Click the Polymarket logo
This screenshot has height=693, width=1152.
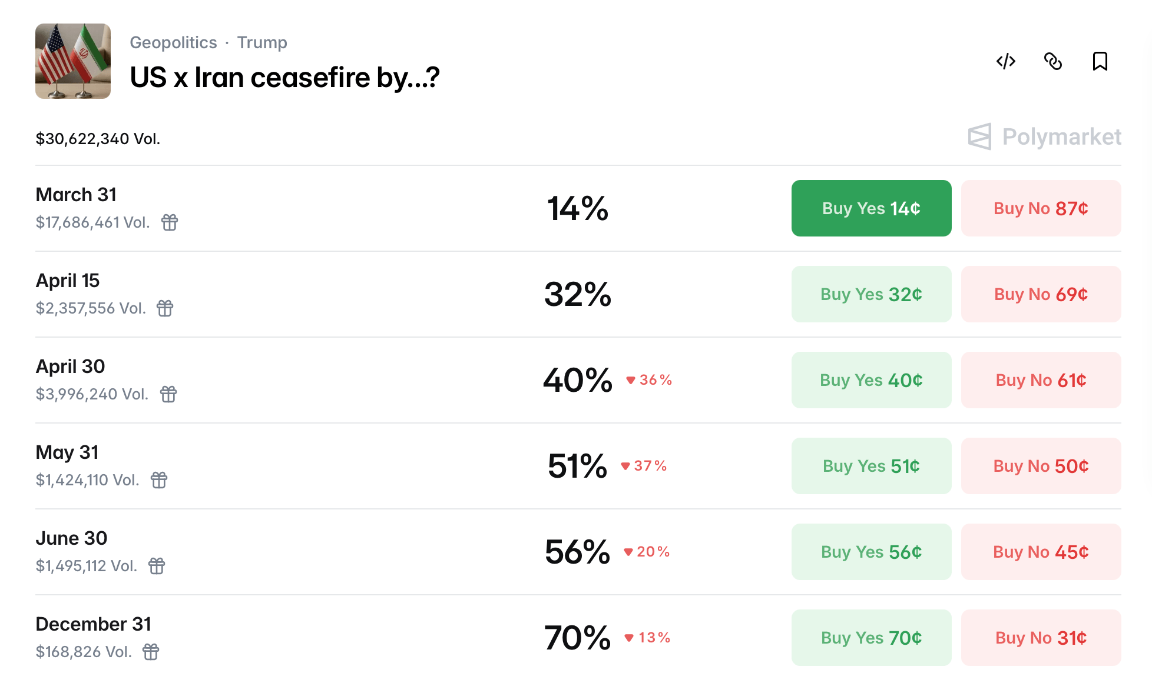tap(1044, 136)
